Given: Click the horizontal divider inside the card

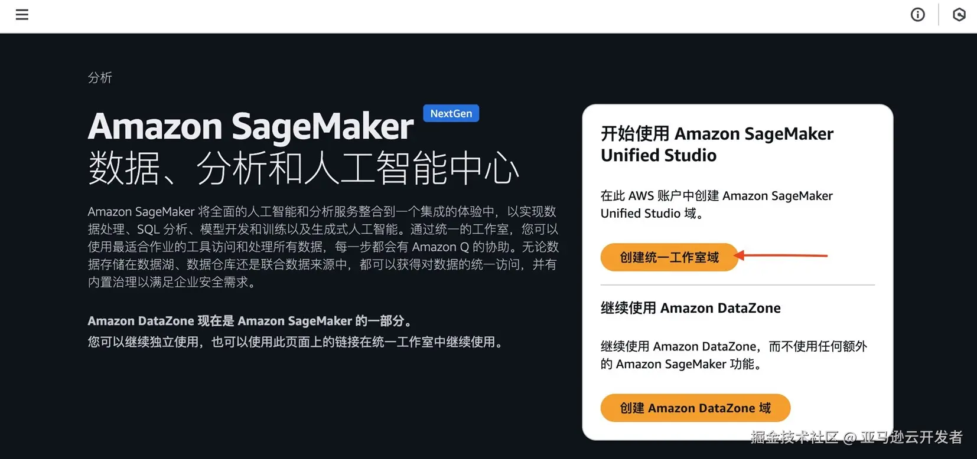Looking at the screenshot, I should click(x=738, y=285).
